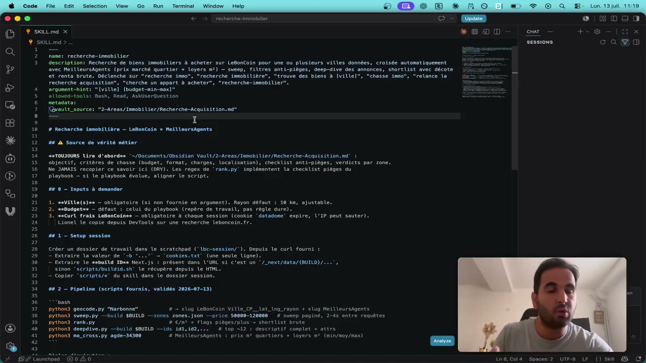Maximize the chat panel

[625, 32]
